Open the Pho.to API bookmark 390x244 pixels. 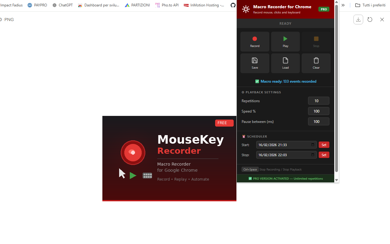point(167,5)
